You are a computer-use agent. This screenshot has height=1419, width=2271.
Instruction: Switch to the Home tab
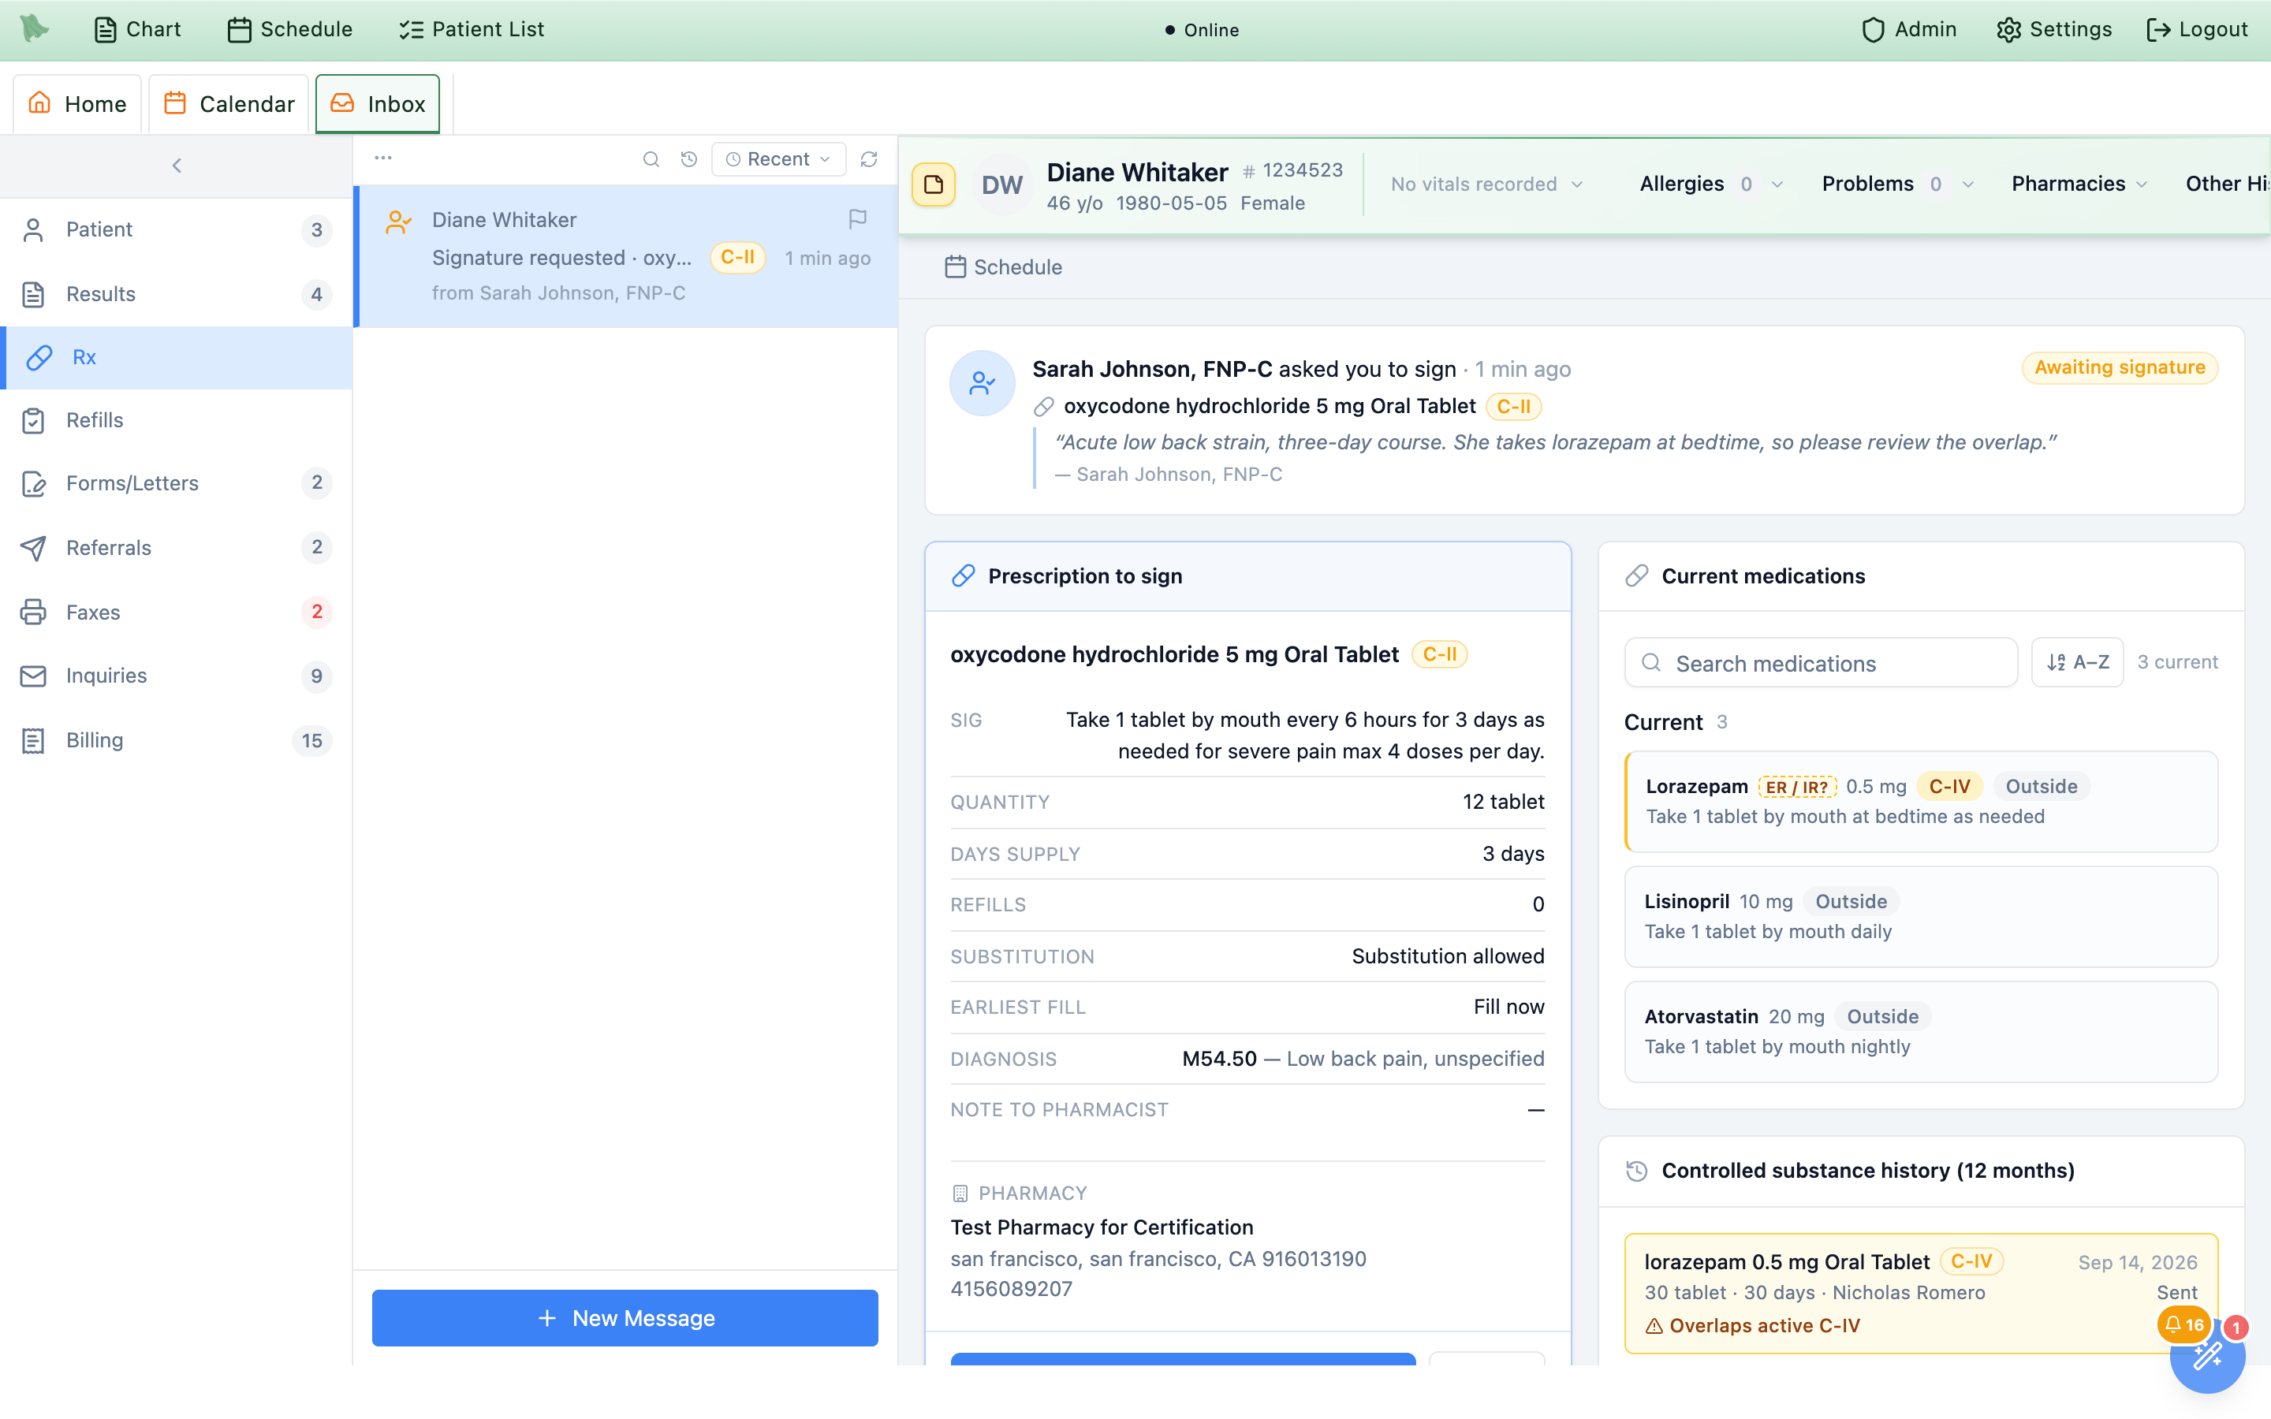coord(77,103)
